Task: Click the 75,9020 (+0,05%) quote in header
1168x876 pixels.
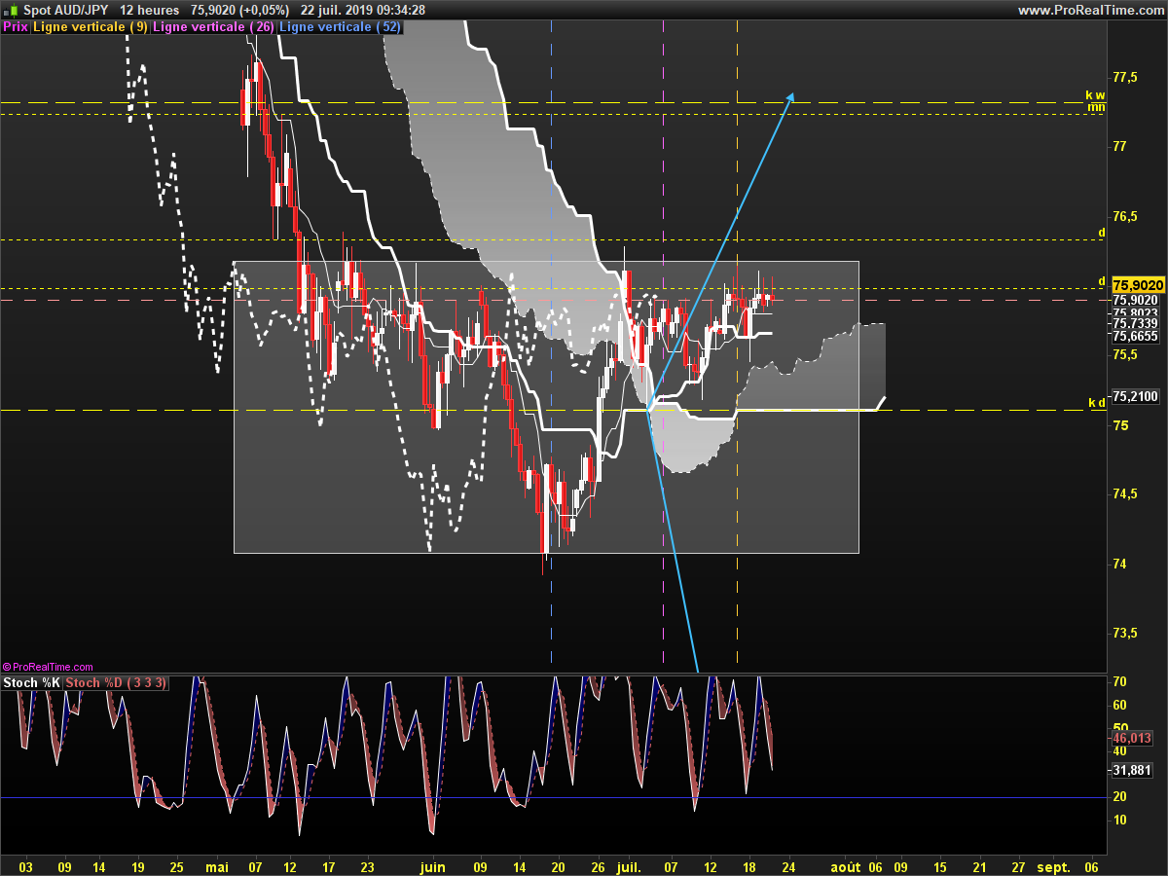Action: pos(239,10)
